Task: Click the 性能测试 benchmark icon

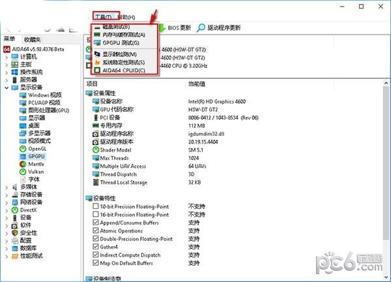Action: [15, 256]
